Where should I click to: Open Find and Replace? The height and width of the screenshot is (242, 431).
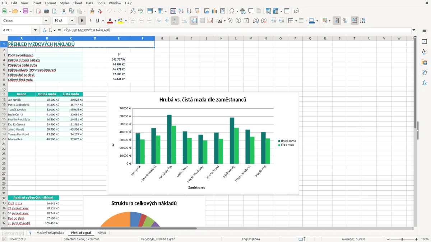tap(133, 11)
